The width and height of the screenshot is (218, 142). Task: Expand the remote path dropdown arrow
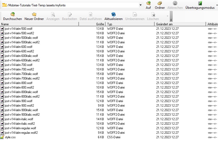140,5
